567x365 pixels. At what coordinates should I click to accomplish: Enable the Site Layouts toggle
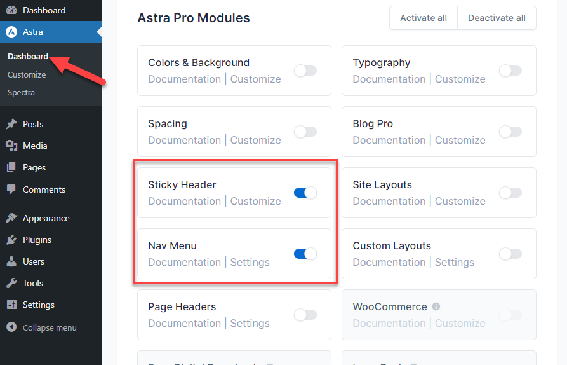tap(510, 193)
